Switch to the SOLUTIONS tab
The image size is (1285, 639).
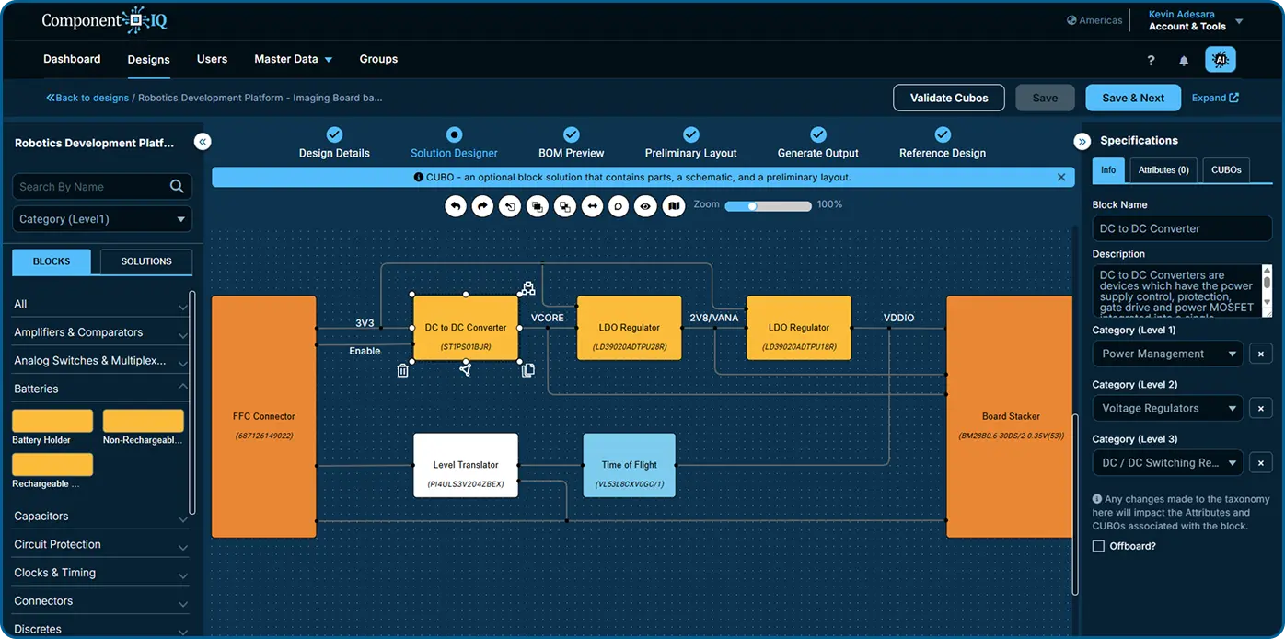146,261
